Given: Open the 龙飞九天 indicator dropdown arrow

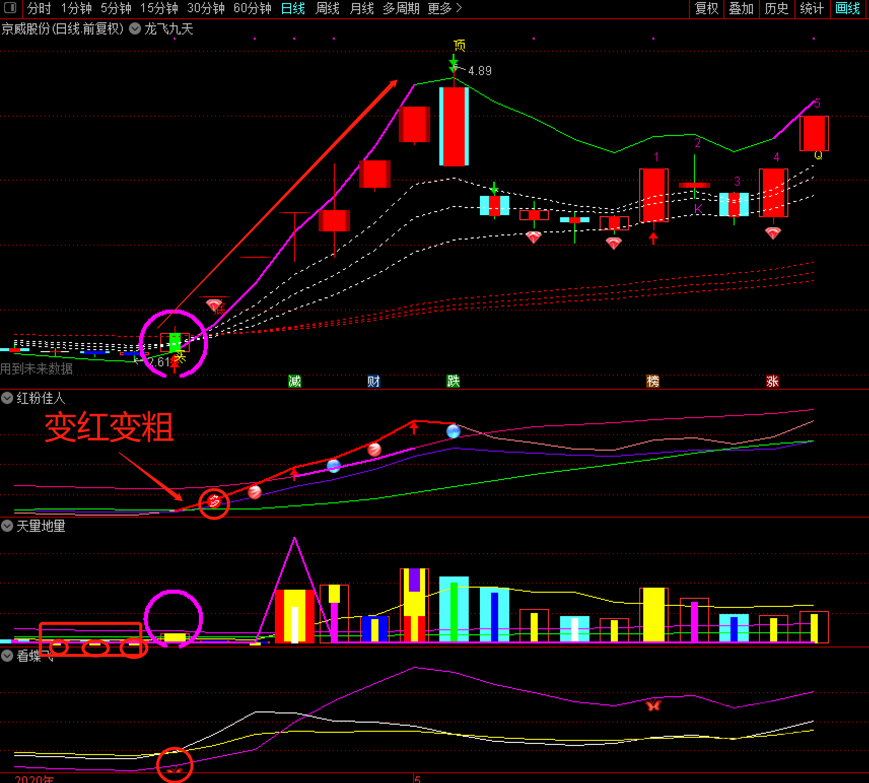Looking at the screenshot, I should (135, 29).
